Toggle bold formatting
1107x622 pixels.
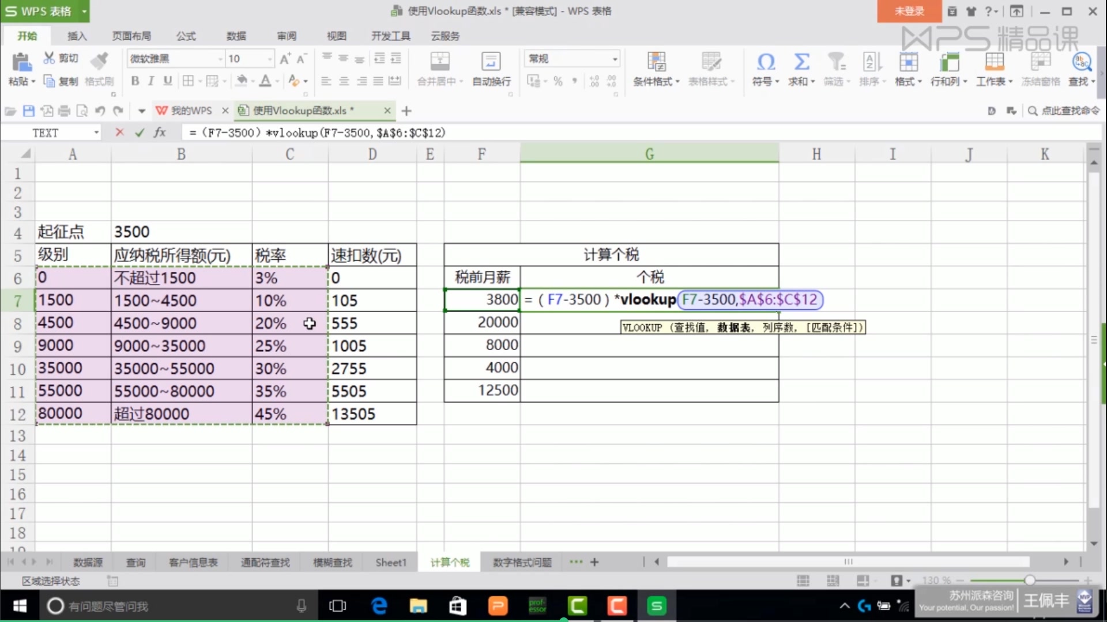(x=135, y=81)
